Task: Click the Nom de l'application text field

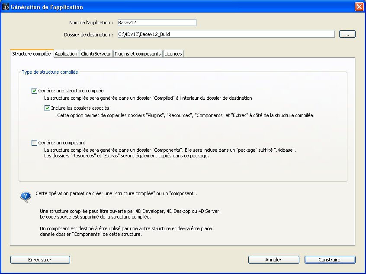Action: point(156,23)
